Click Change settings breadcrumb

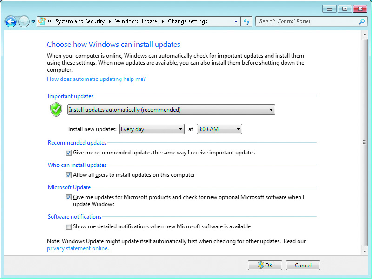click(x=187, y=21)
